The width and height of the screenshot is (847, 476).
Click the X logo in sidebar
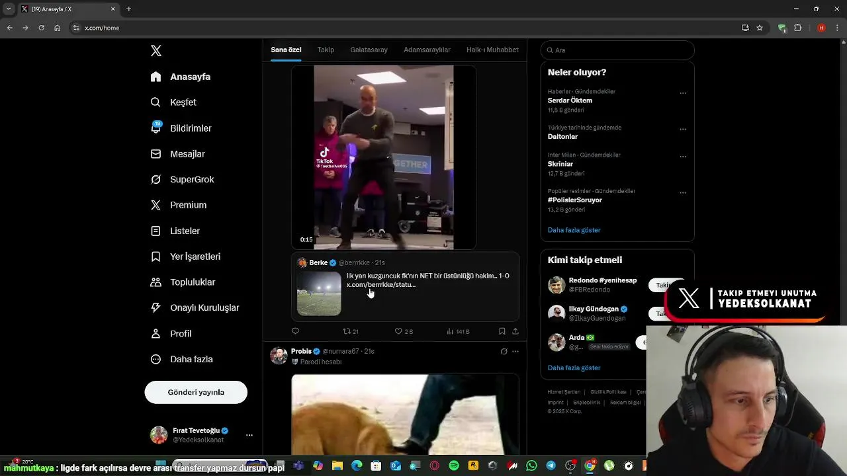coord(156,51)
